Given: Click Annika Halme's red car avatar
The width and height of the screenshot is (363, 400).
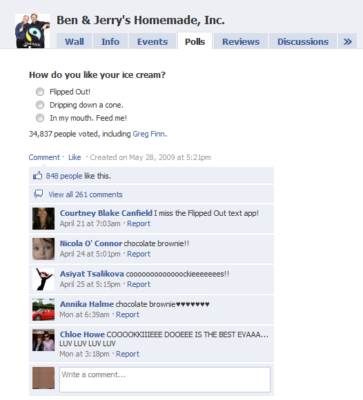Looking at the screenshot, I should 43,310.
